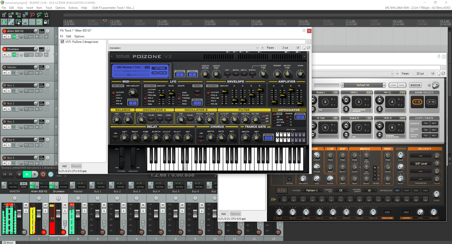Mute MASTER channel in mixer
Screen dimensions: 452x244
coord(26,205)
